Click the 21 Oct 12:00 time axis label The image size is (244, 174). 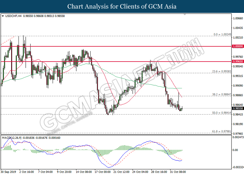(x=122, y=171)
